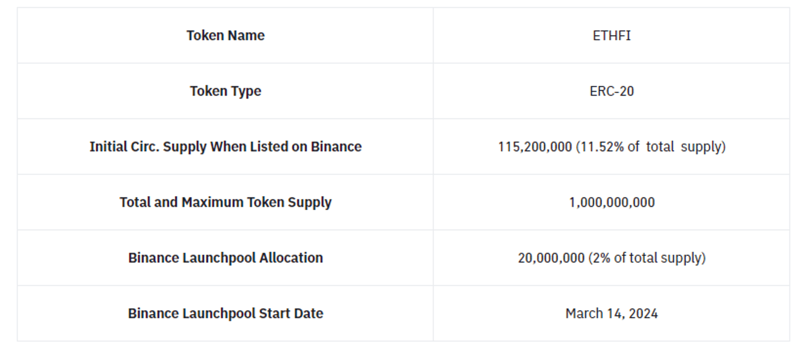Click the 'Initial Circ.' text
The height and width of the screenshot is (350, 791).
(x=124, y=147)
